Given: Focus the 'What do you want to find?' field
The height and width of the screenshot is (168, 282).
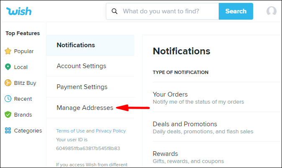Looking at the screenshot, I should [x=167, y=11].
